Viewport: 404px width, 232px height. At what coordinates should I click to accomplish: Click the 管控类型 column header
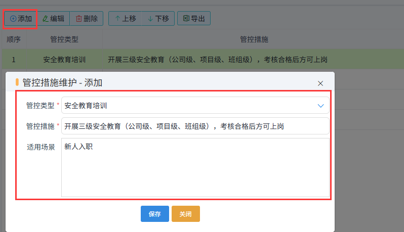coord(64,39)
